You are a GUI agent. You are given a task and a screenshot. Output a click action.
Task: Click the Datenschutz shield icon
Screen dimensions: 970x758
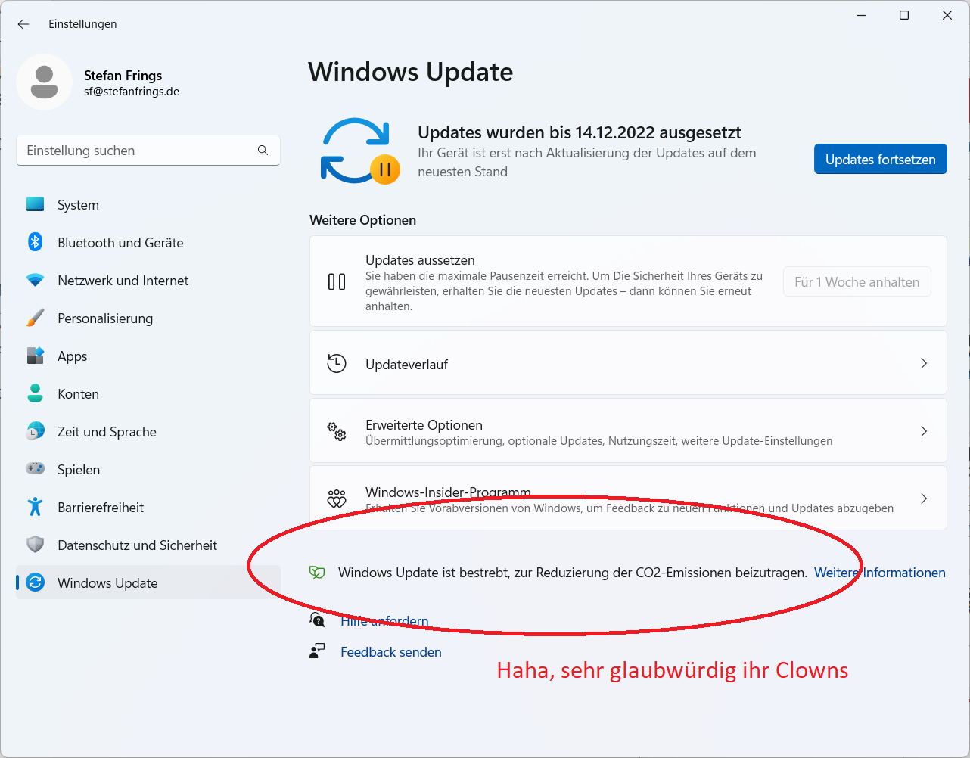tap(36, 545)
